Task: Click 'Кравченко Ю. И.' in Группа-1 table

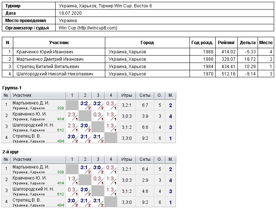Action: pos(29,114)
